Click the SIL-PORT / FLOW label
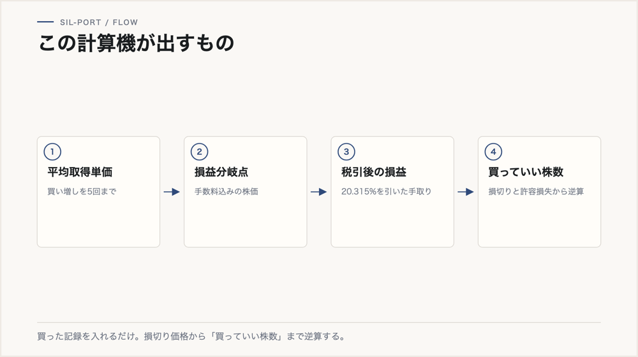This screenshot has height=357, width=638. tap(99, 22)
